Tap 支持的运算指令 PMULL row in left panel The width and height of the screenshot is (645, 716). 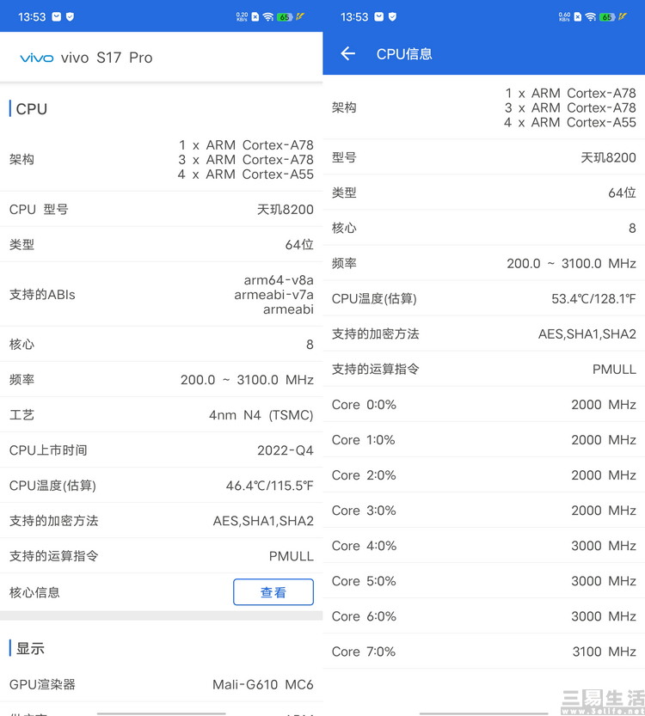point(162,556)
